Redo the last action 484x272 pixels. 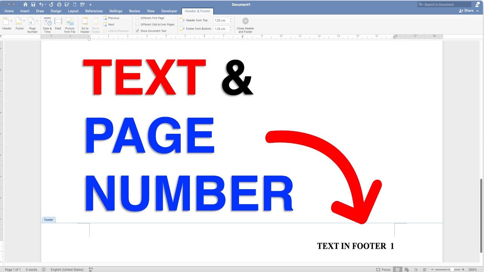51,5
